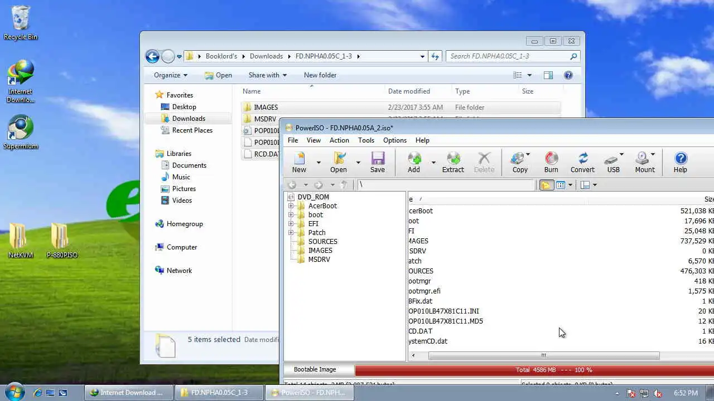Screen dimensions: 714x401
Task: Select the Internet Download Manager desktop shortcut
Action: tap(21, 82)
